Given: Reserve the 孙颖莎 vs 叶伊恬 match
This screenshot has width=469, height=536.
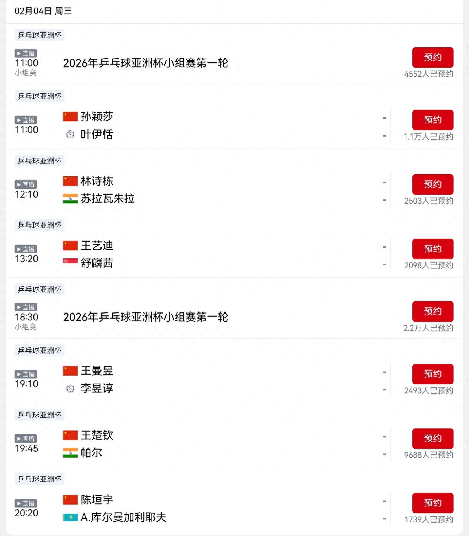Looking at the screenshot, I should click(432, 120).
